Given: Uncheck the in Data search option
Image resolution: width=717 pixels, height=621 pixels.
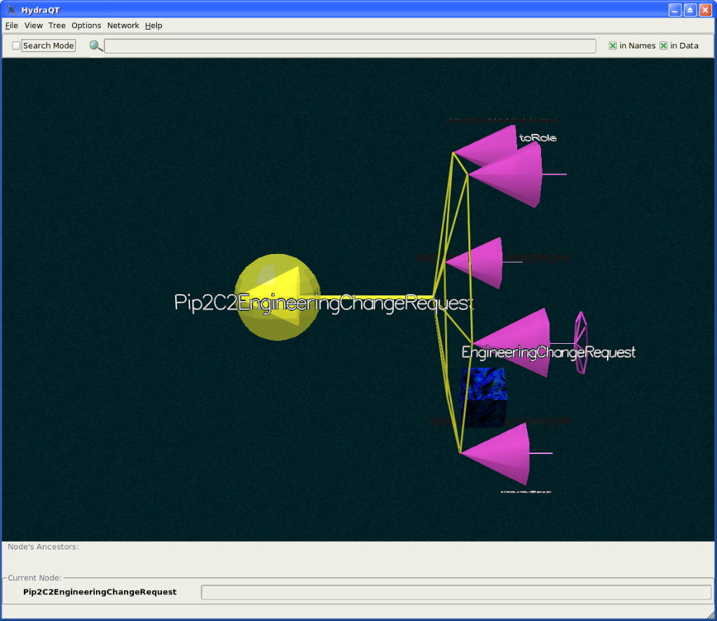Looking at the screenshot, I should (x=664, y=46).
